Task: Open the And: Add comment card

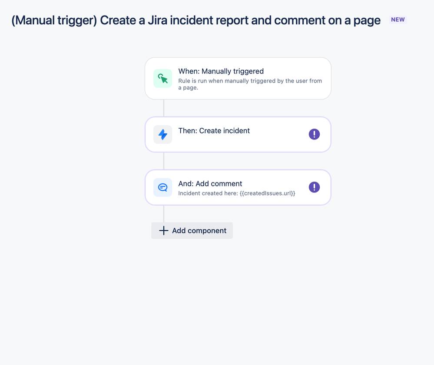Action: pyautogui.click(x=238, y=187)
